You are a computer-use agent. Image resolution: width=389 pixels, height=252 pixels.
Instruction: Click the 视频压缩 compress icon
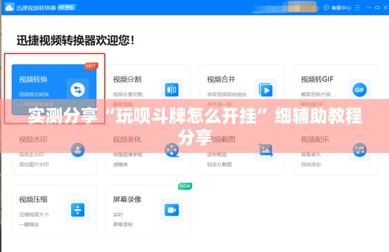click(x=78, y=210)
